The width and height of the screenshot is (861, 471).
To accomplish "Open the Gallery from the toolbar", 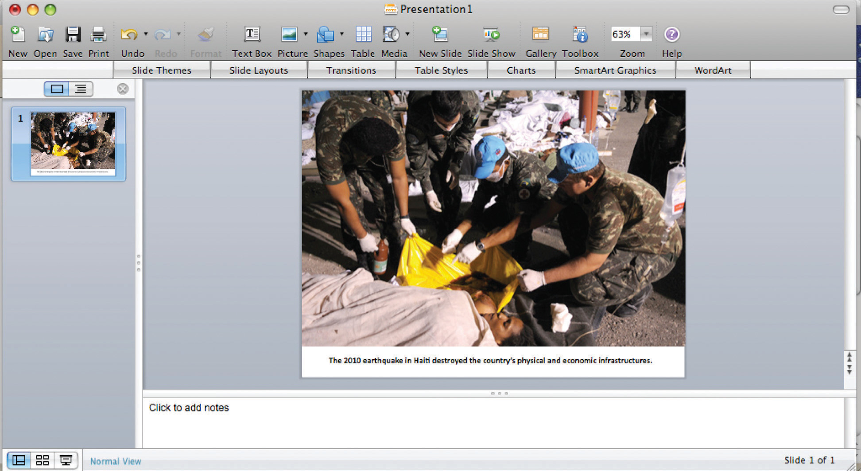I will pos(540,35).
